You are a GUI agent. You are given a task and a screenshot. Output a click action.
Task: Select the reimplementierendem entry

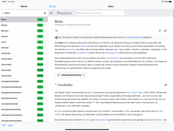(24, 115)
